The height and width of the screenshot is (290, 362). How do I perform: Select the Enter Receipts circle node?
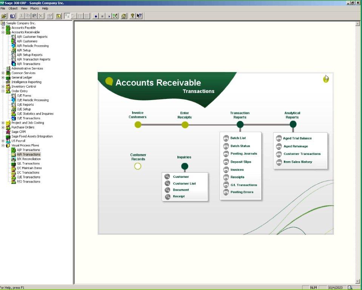tap(185, 125)
